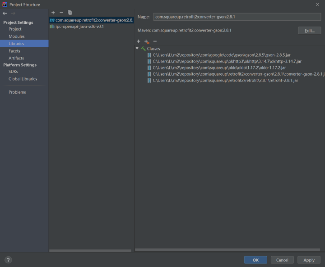
Task: Select the Libraries settings section
Action: tap(24, 44)
